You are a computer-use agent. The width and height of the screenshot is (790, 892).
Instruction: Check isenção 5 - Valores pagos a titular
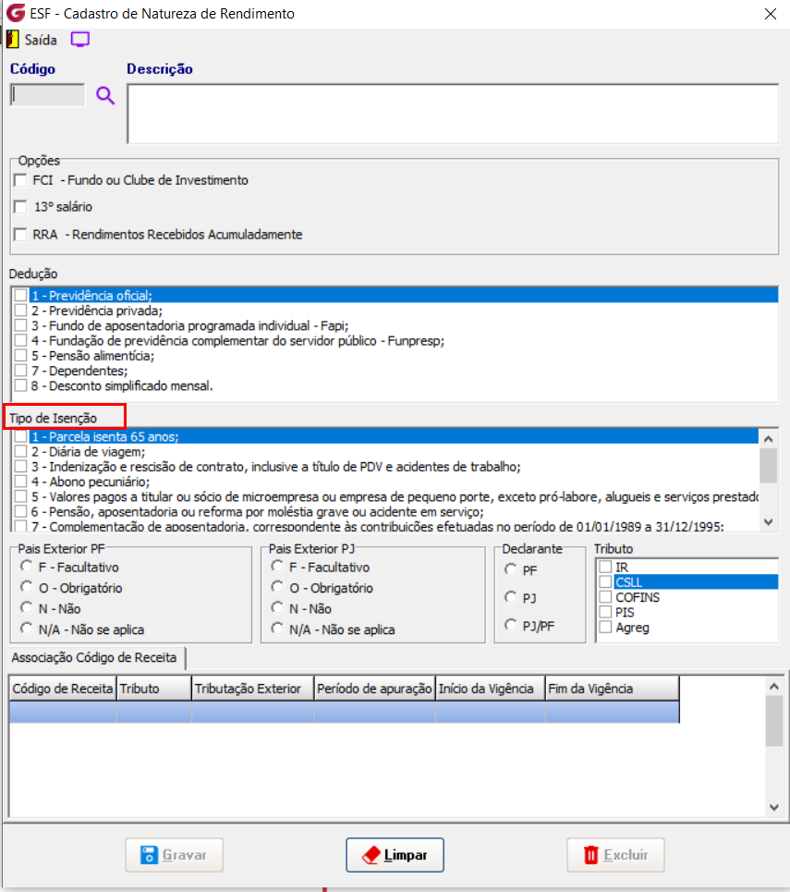point(21,496)
